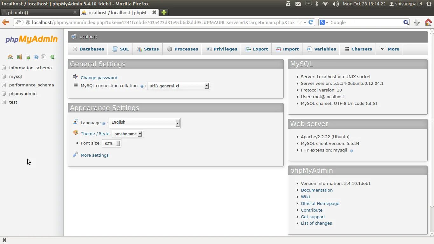Open URL history dropdown arrow
Screen dimensions: 434x244
(305, 23)
